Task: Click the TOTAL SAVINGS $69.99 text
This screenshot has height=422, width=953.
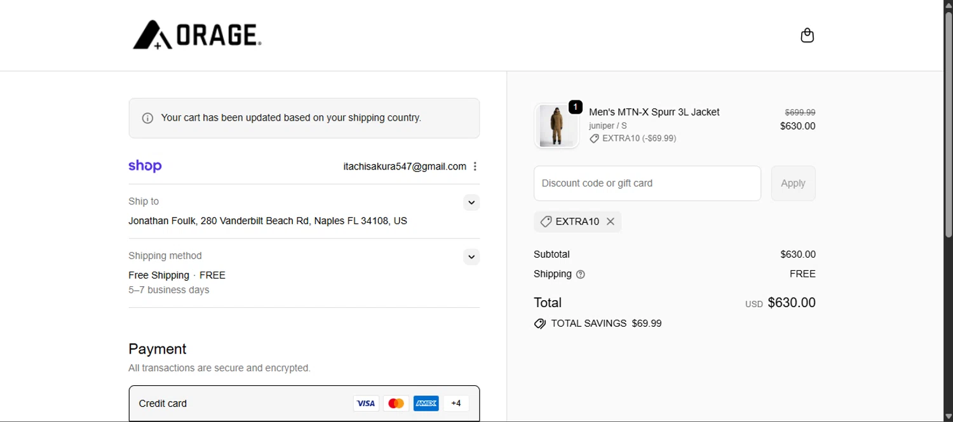Action: tap(606, 324)
